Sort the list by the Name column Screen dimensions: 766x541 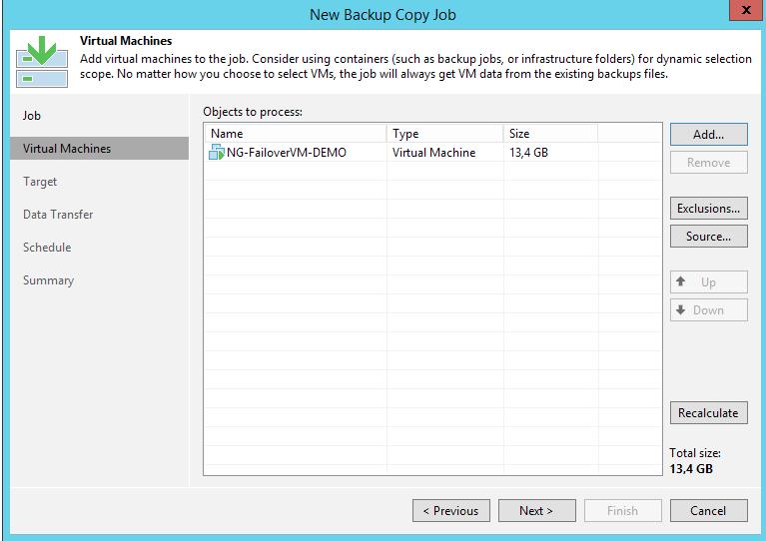coord(296,134)
